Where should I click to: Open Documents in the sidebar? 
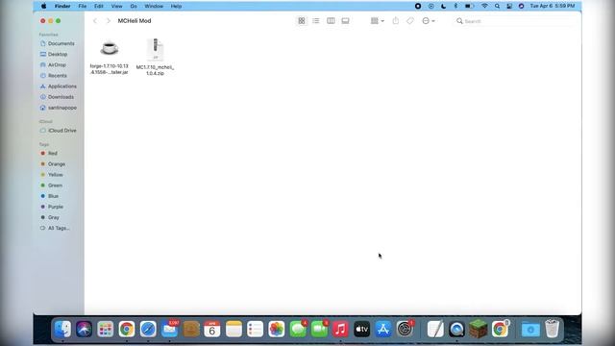pos(58,43)
